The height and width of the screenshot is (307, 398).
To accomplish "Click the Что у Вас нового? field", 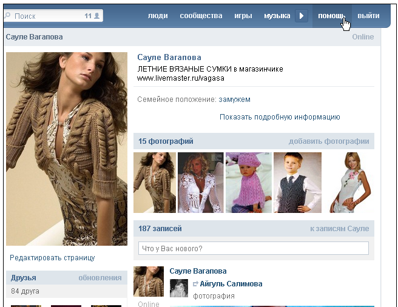I will coord(254,248).
